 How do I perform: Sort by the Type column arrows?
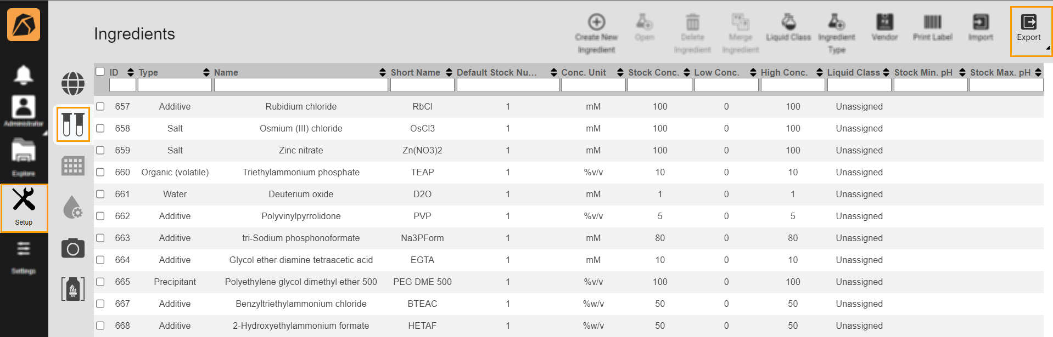206,72
